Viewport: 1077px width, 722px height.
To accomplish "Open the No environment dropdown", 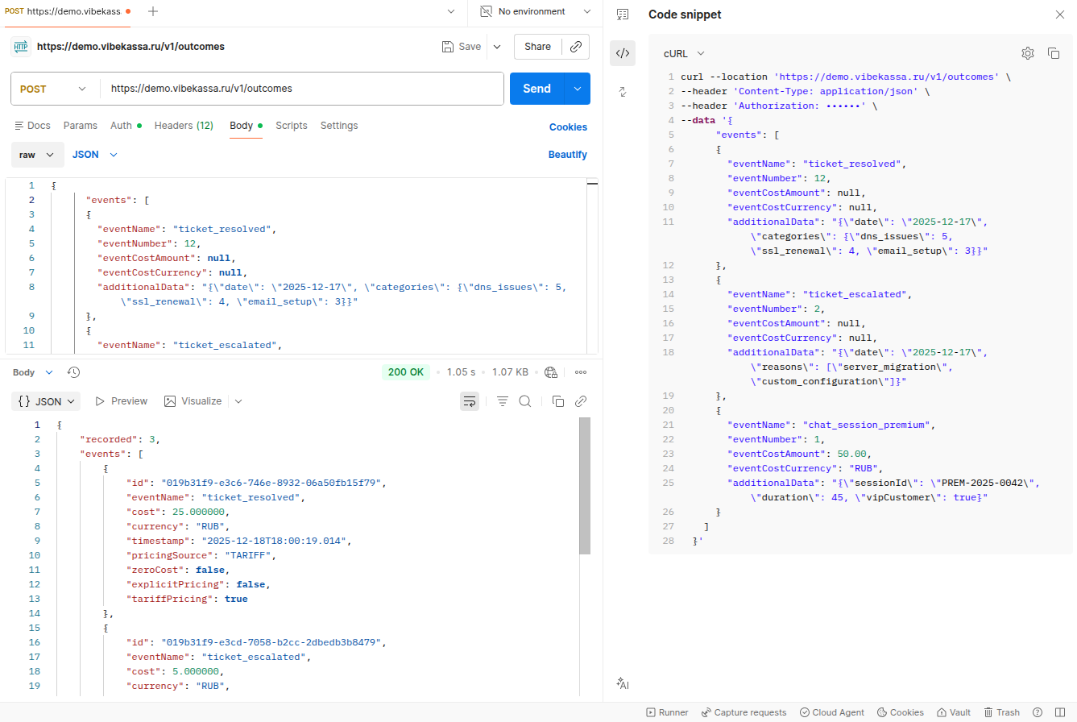I will tap(536, 11).
